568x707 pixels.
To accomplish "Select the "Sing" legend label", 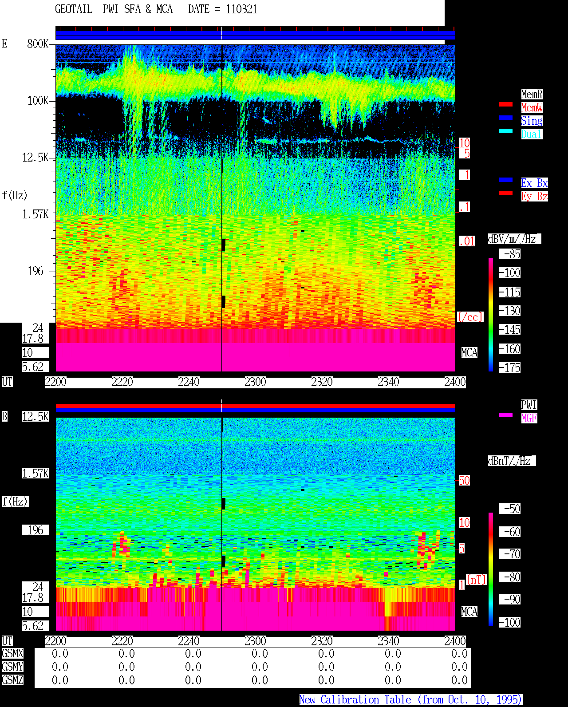I will pos(532,121).
